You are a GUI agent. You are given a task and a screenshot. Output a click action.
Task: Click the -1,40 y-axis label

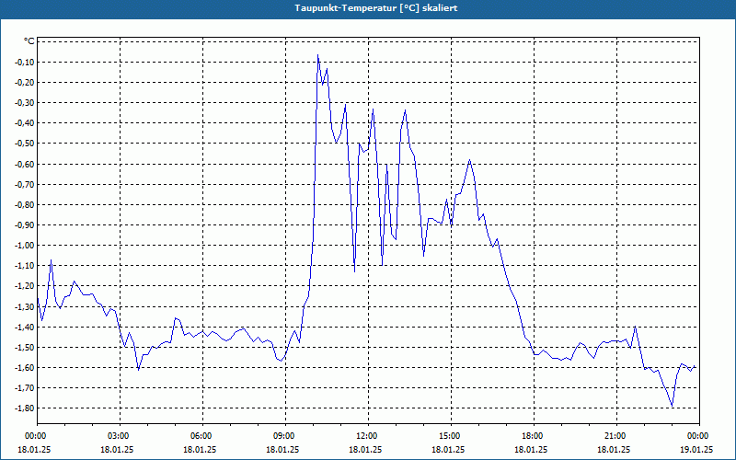pyautogui.click(x=25, y=327)
